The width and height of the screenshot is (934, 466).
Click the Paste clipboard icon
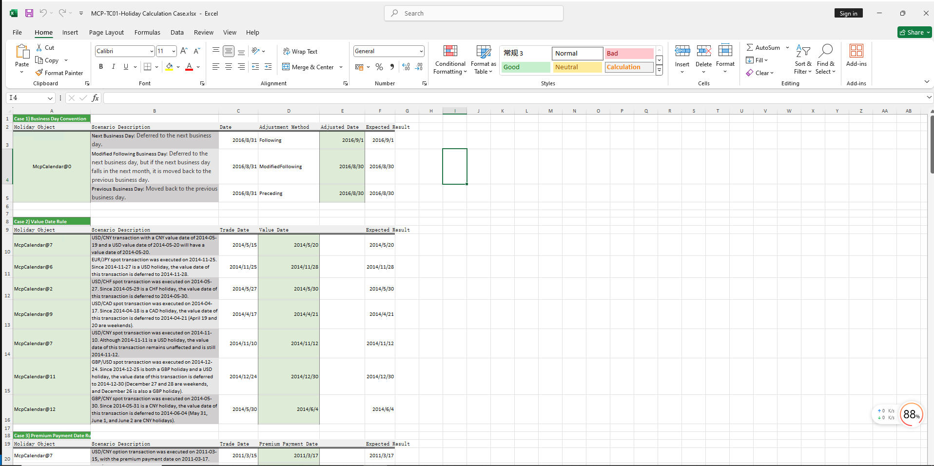point(22,52)
